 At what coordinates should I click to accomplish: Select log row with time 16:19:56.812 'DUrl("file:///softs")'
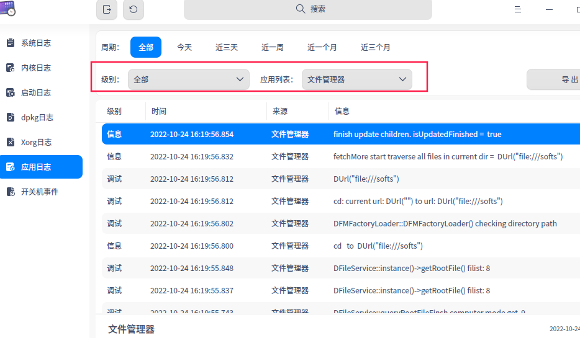coord(341,179)
